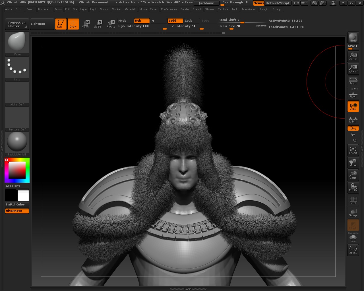Enable Mrgb material and color mode
364x291 pixels.
125,21
